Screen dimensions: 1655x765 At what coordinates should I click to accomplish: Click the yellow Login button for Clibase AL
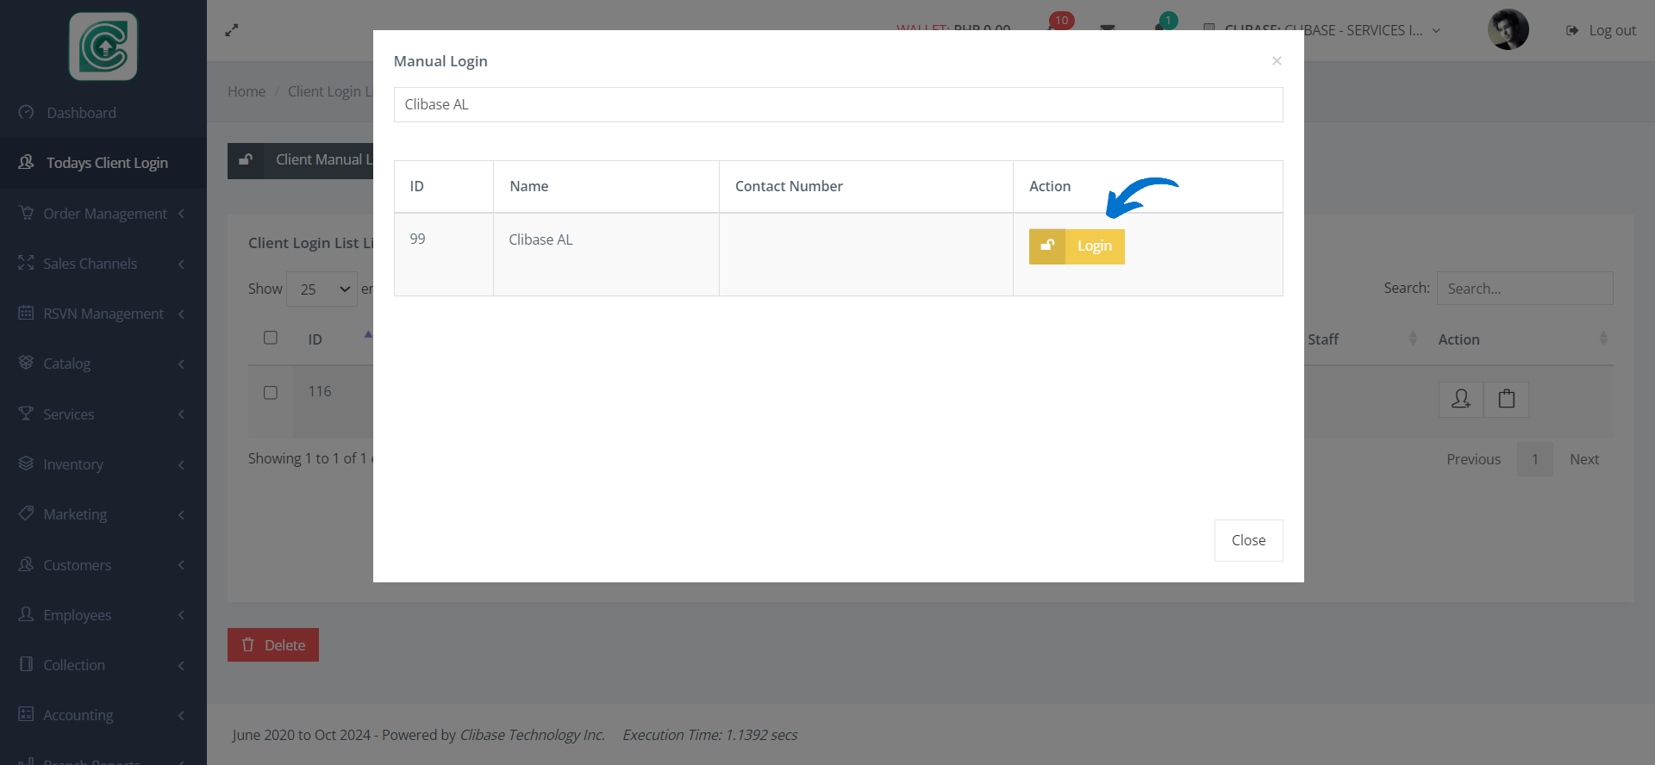(1076, 246)
